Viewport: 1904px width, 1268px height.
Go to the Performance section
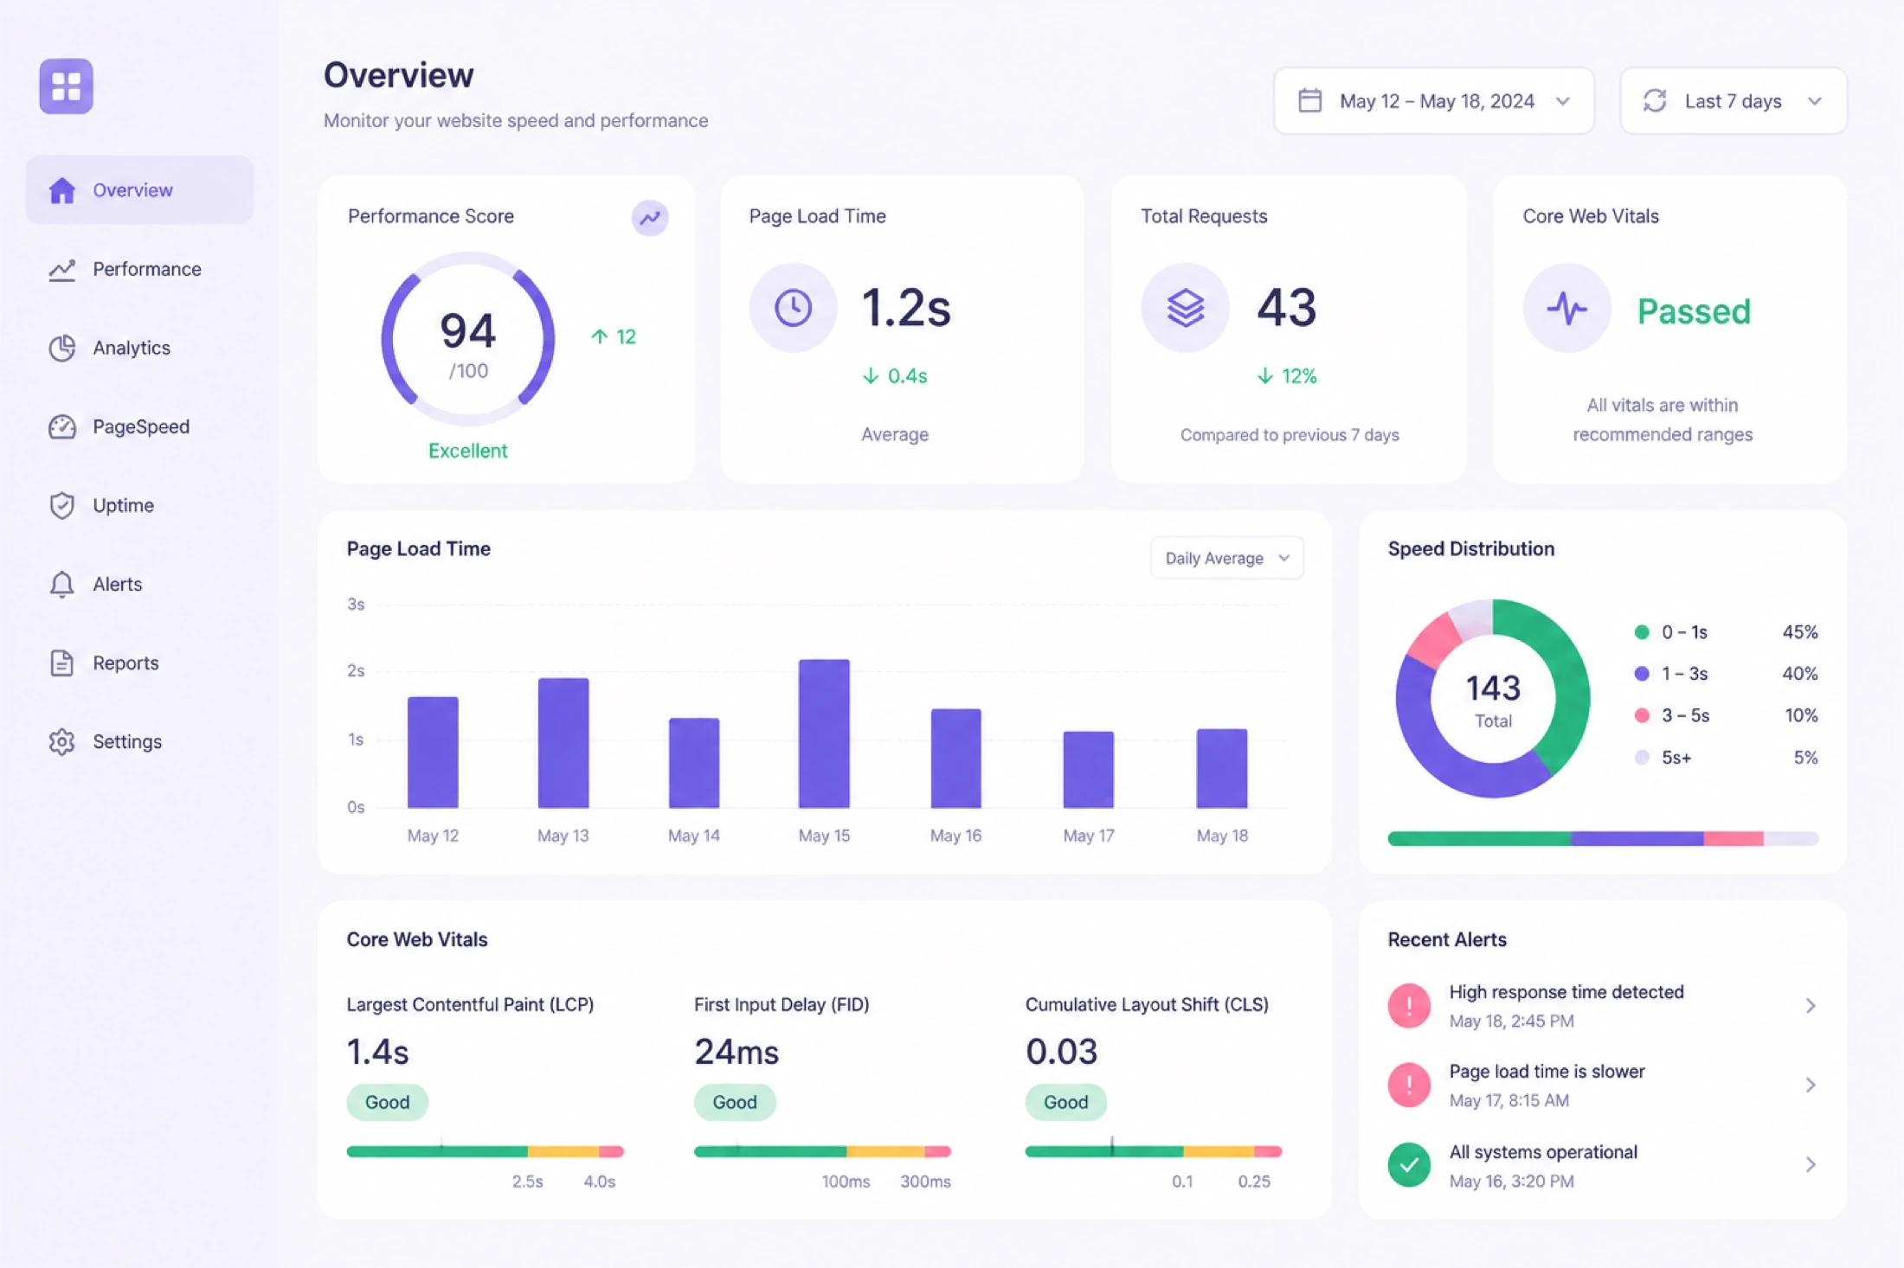point(139,269)
